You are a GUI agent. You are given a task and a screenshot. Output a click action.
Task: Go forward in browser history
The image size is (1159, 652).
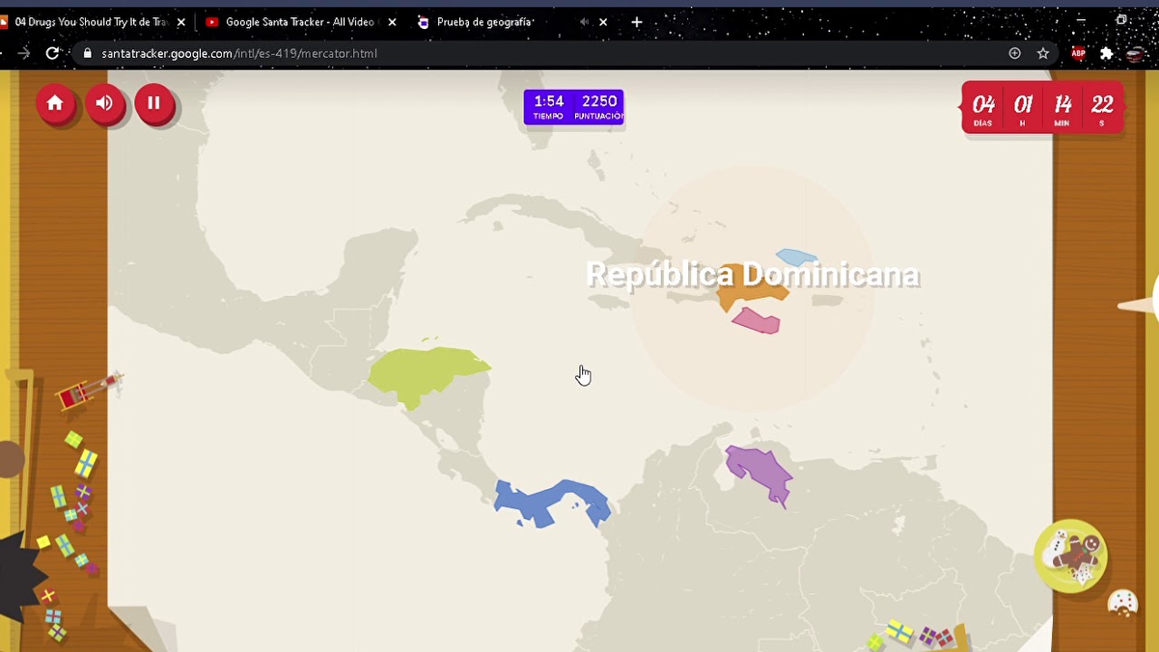[24, 53]
